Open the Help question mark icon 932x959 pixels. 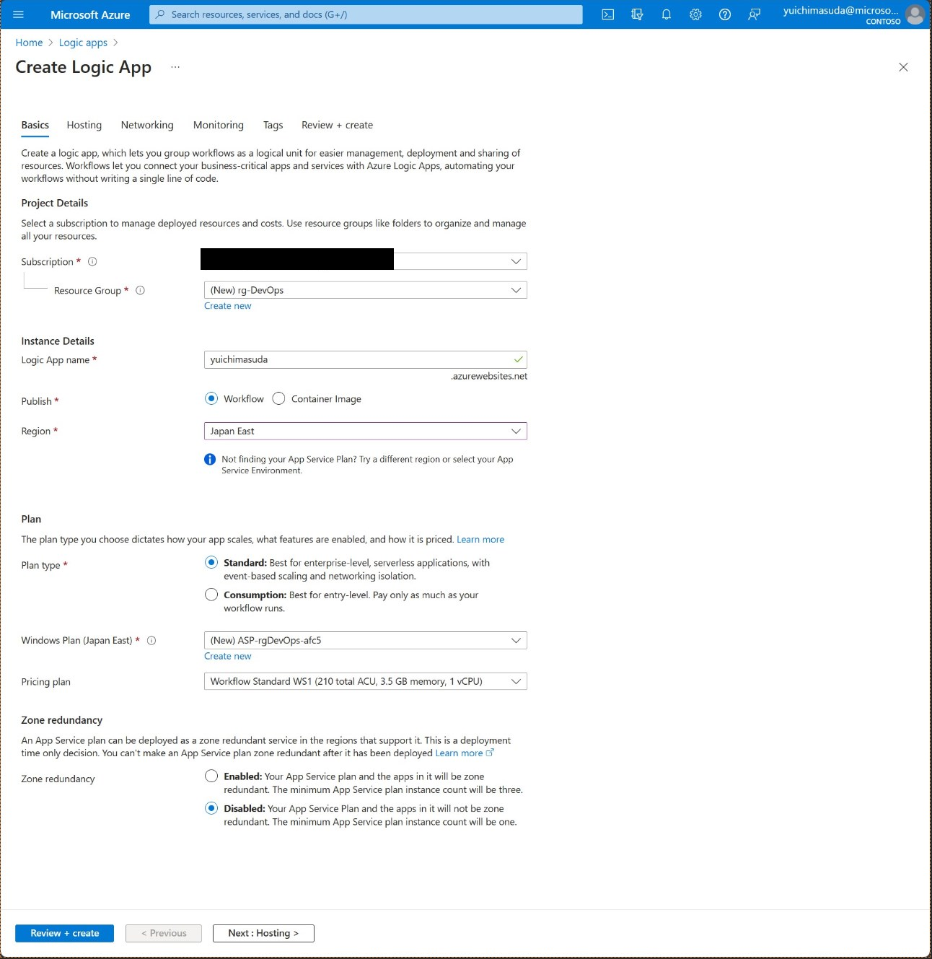[x=725, y=14]
